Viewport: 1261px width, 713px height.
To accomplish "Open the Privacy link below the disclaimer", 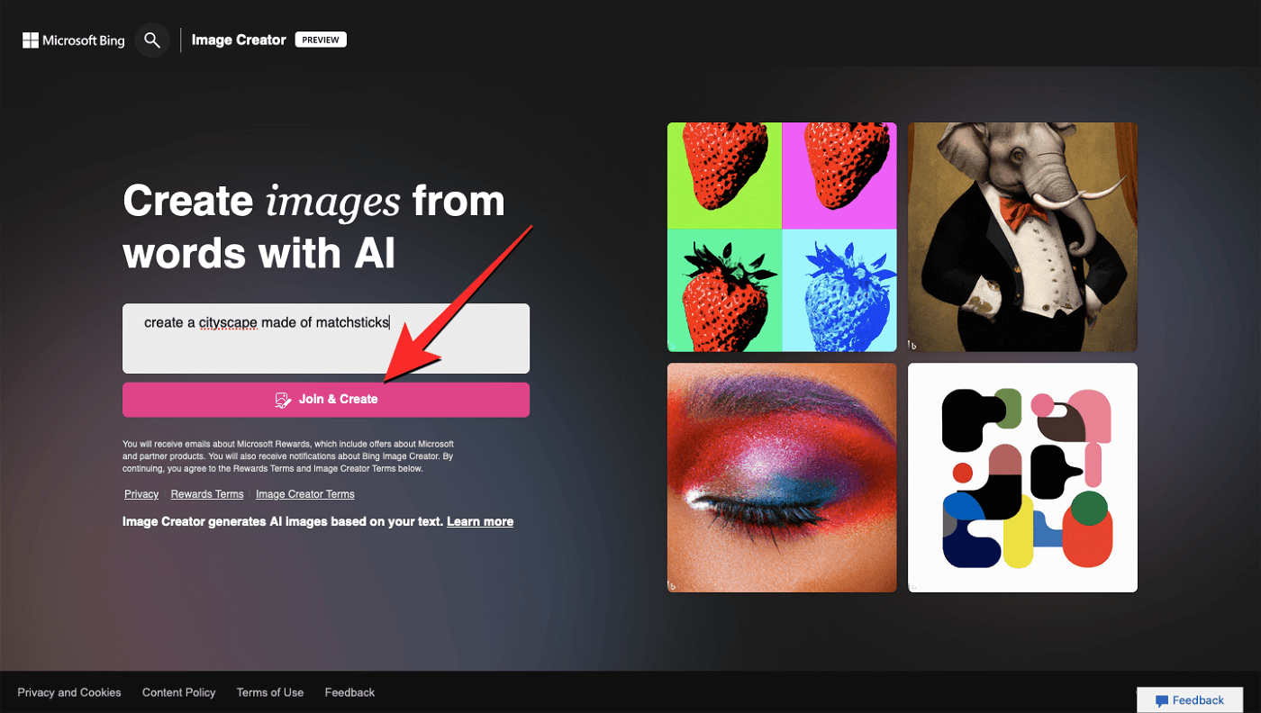I will click(141, 494).
